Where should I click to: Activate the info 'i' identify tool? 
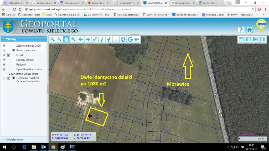(x=102, y=39)
